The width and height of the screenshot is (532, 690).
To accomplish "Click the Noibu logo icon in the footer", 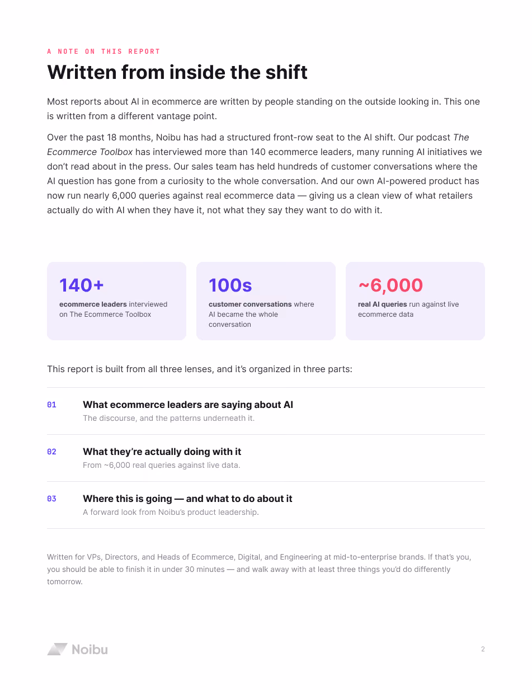I will pos(57,649).
